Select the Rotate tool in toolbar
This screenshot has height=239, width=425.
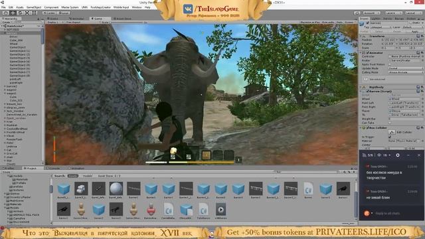tap(20, 13)
